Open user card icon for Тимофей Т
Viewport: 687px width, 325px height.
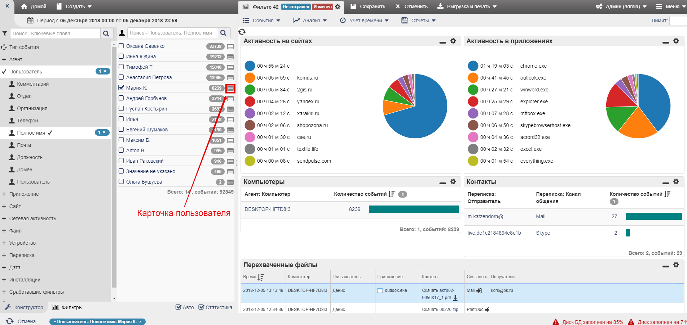pyautogui.click(x=230, y=68)
